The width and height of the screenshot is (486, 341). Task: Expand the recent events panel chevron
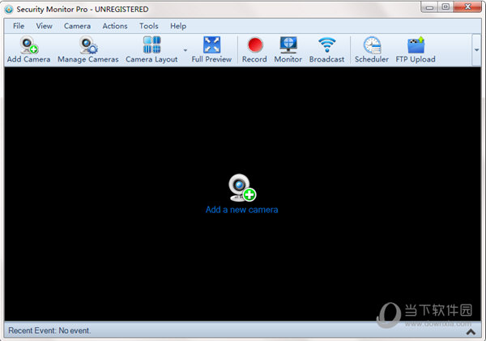[471, 332]
